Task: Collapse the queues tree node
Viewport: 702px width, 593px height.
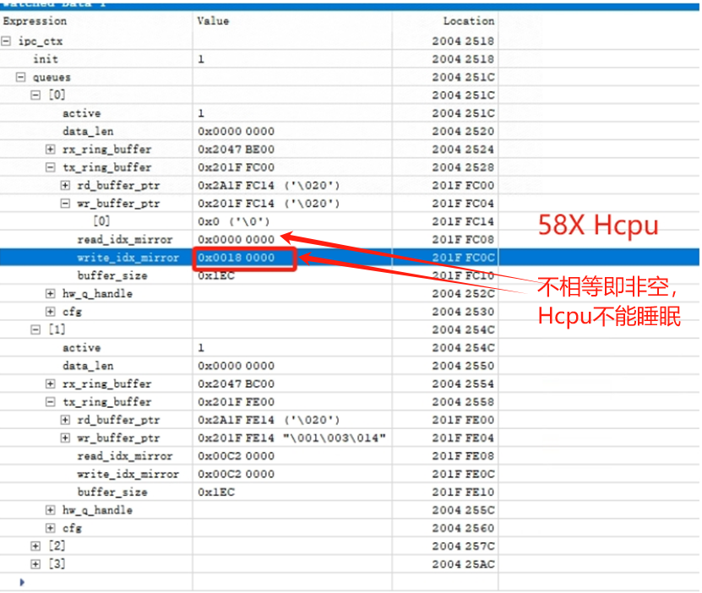Action: pyautogui.click(x=21, y=77)
